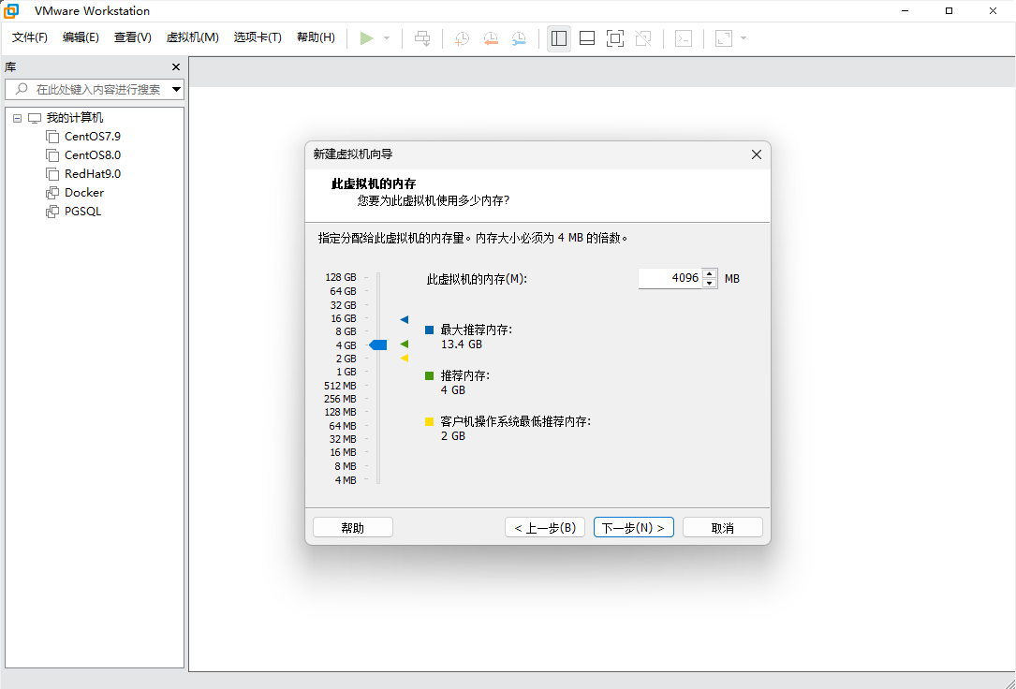Click the 4 MB slider label

point(346,480)
